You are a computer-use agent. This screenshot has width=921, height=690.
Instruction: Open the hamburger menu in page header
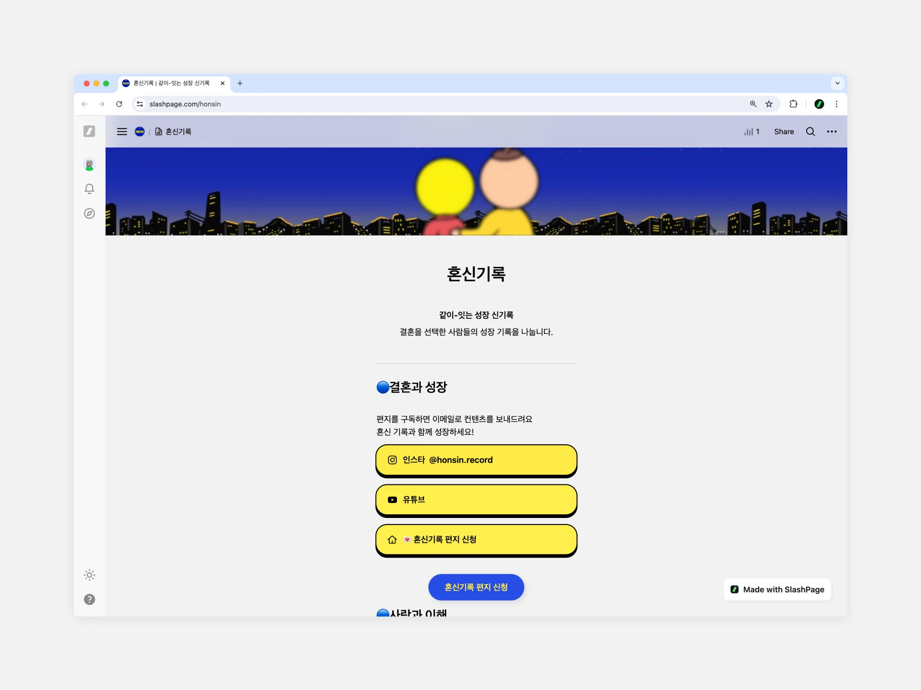pyautogui.click(x=122, y=132)
